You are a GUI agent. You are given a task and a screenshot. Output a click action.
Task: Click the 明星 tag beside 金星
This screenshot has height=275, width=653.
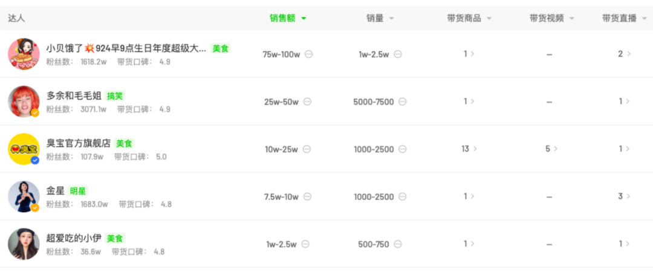(x=78, y=191)
